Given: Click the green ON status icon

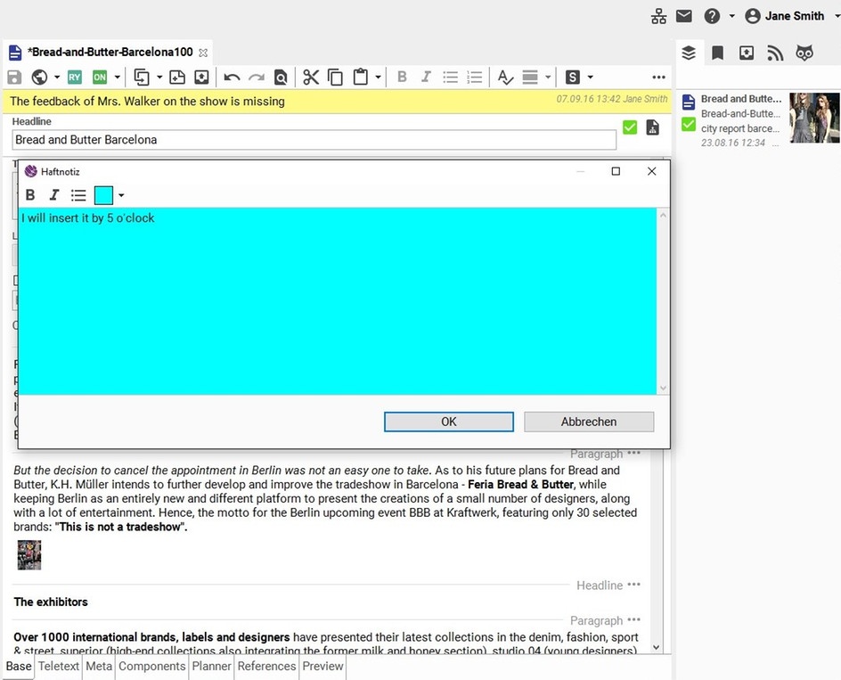Looking at the screenshot, I should click(100, 78).
